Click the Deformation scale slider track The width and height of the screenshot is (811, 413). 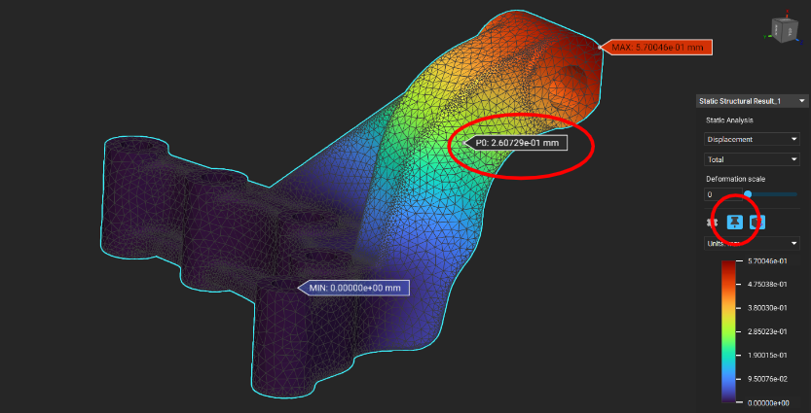(772, 194)
